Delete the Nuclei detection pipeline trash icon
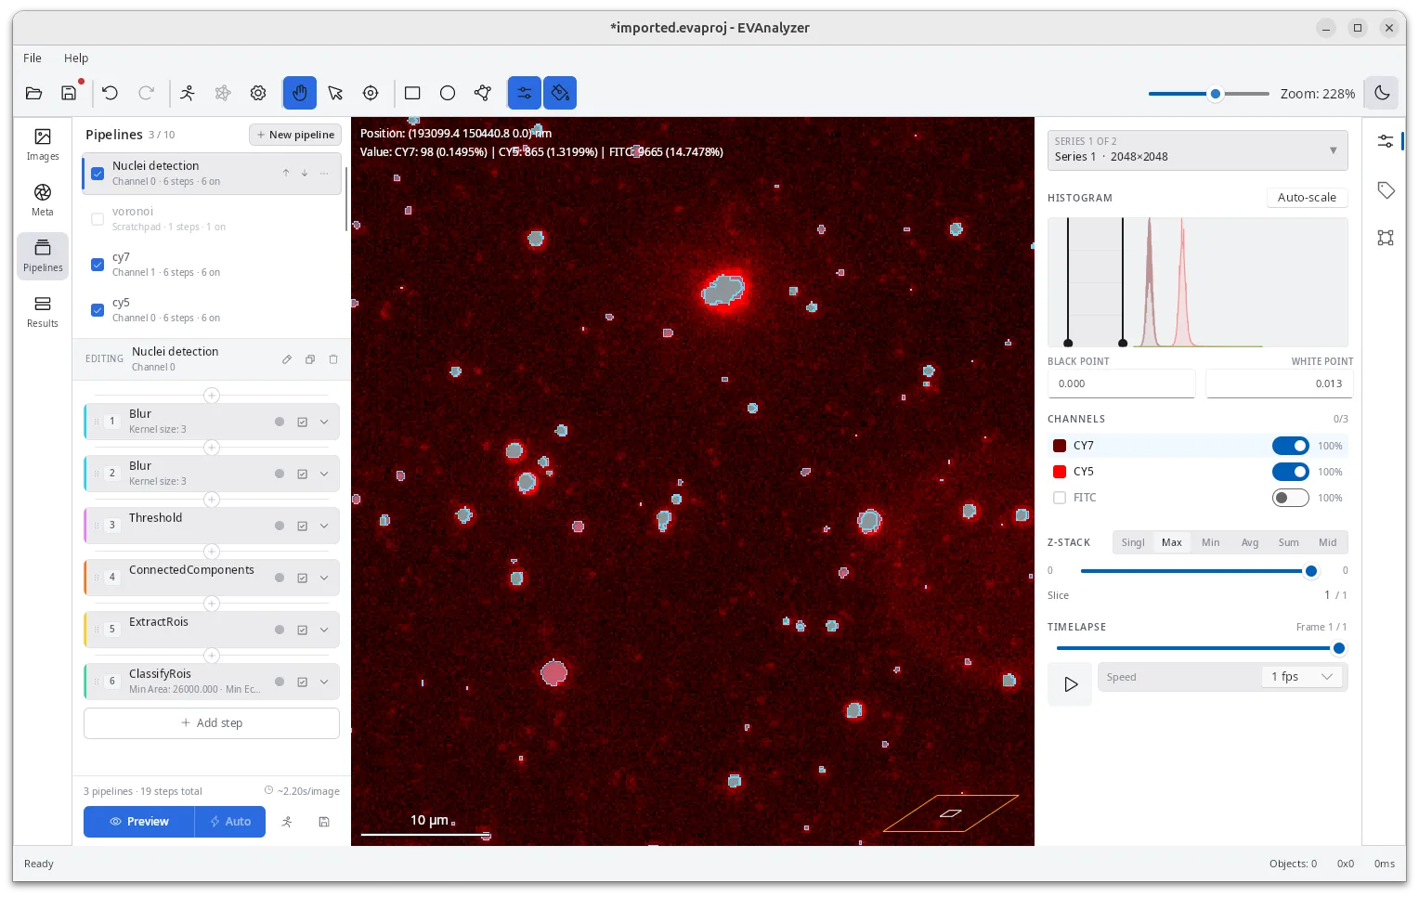This screenshot has width=1419, height=897. [333, 359]
